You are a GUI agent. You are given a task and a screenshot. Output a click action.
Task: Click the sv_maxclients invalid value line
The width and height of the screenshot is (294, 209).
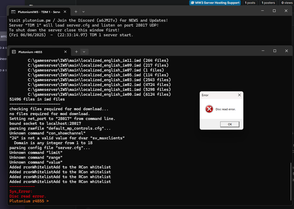(x=67, y=138)
